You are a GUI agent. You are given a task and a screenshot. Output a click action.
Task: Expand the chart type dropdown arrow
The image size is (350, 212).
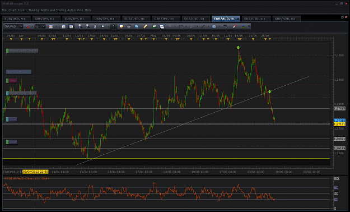click(x=57, y=26)
